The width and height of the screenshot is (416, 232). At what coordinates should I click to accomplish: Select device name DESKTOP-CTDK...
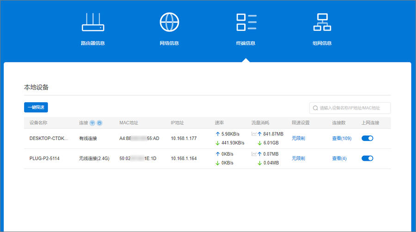tap(49, 138)
